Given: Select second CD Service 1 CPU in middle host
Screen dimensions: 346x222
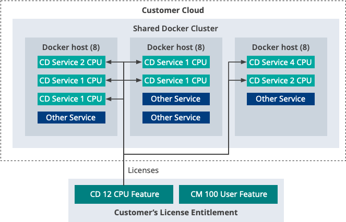Looking at the screenshot, I should click(x=175, y=81).
